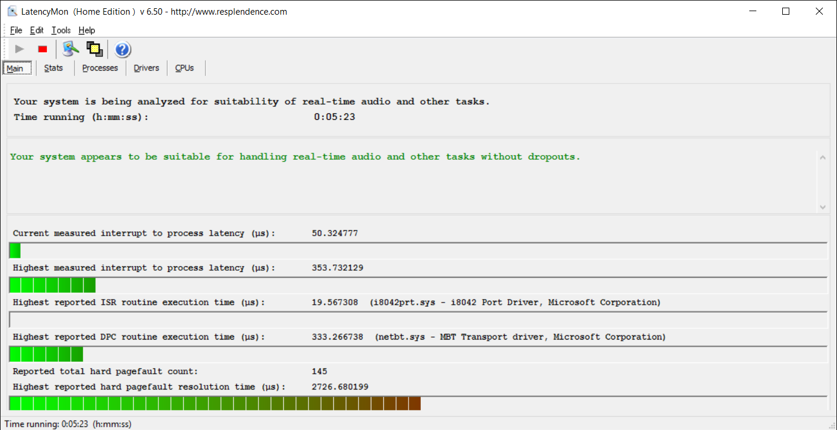Click the hard pagefault resolution time bar
The width and height of the screenshot is (837, 430).
[418, 403]
